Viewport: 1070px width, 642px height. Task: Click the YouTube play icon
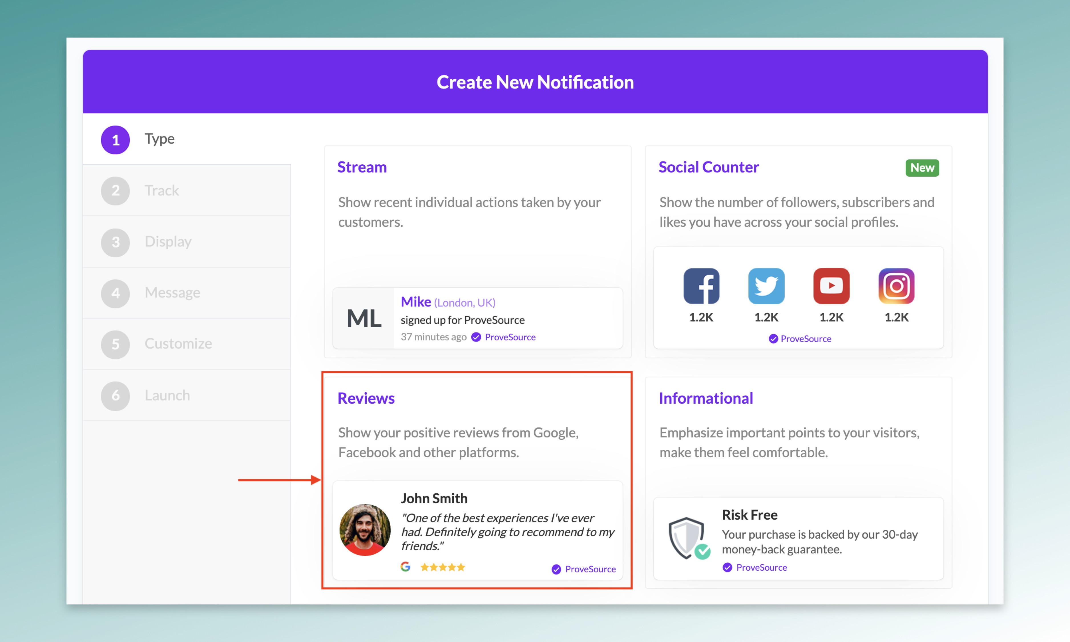pyautogui.click(x=831, y=286)
